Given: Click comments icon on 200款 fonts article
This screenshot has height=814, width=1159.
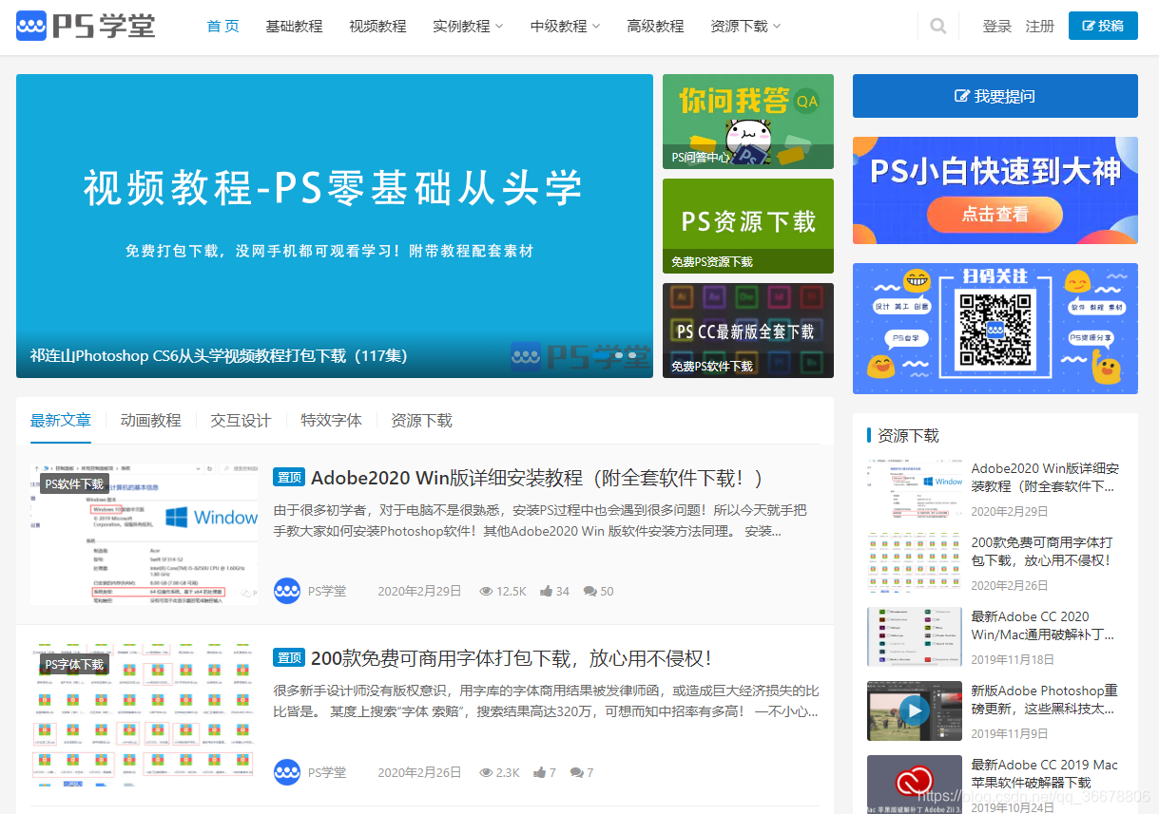Looking at the screenshot, I should (x=576, y=772).
